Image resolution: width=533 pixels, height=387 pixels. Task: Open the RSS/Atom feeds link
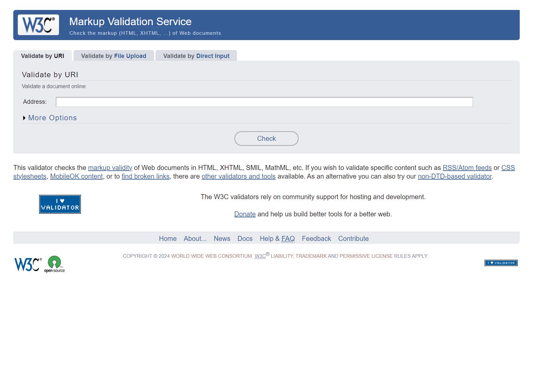click(x=467, y=168)
